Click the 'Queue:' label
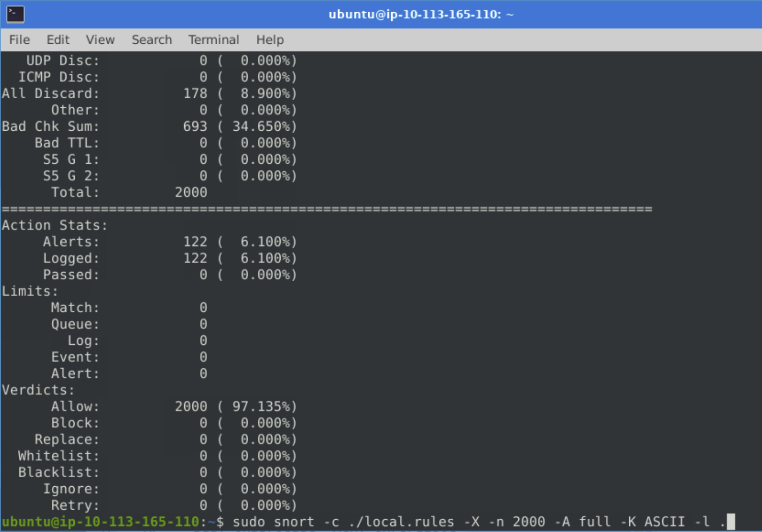 (x=75, y=324)
